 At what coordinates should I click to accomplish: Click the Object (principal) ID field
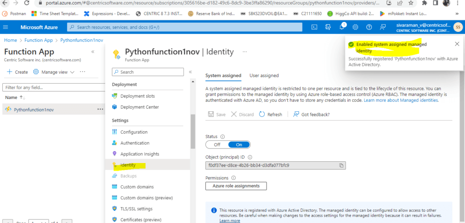(276, 165)
